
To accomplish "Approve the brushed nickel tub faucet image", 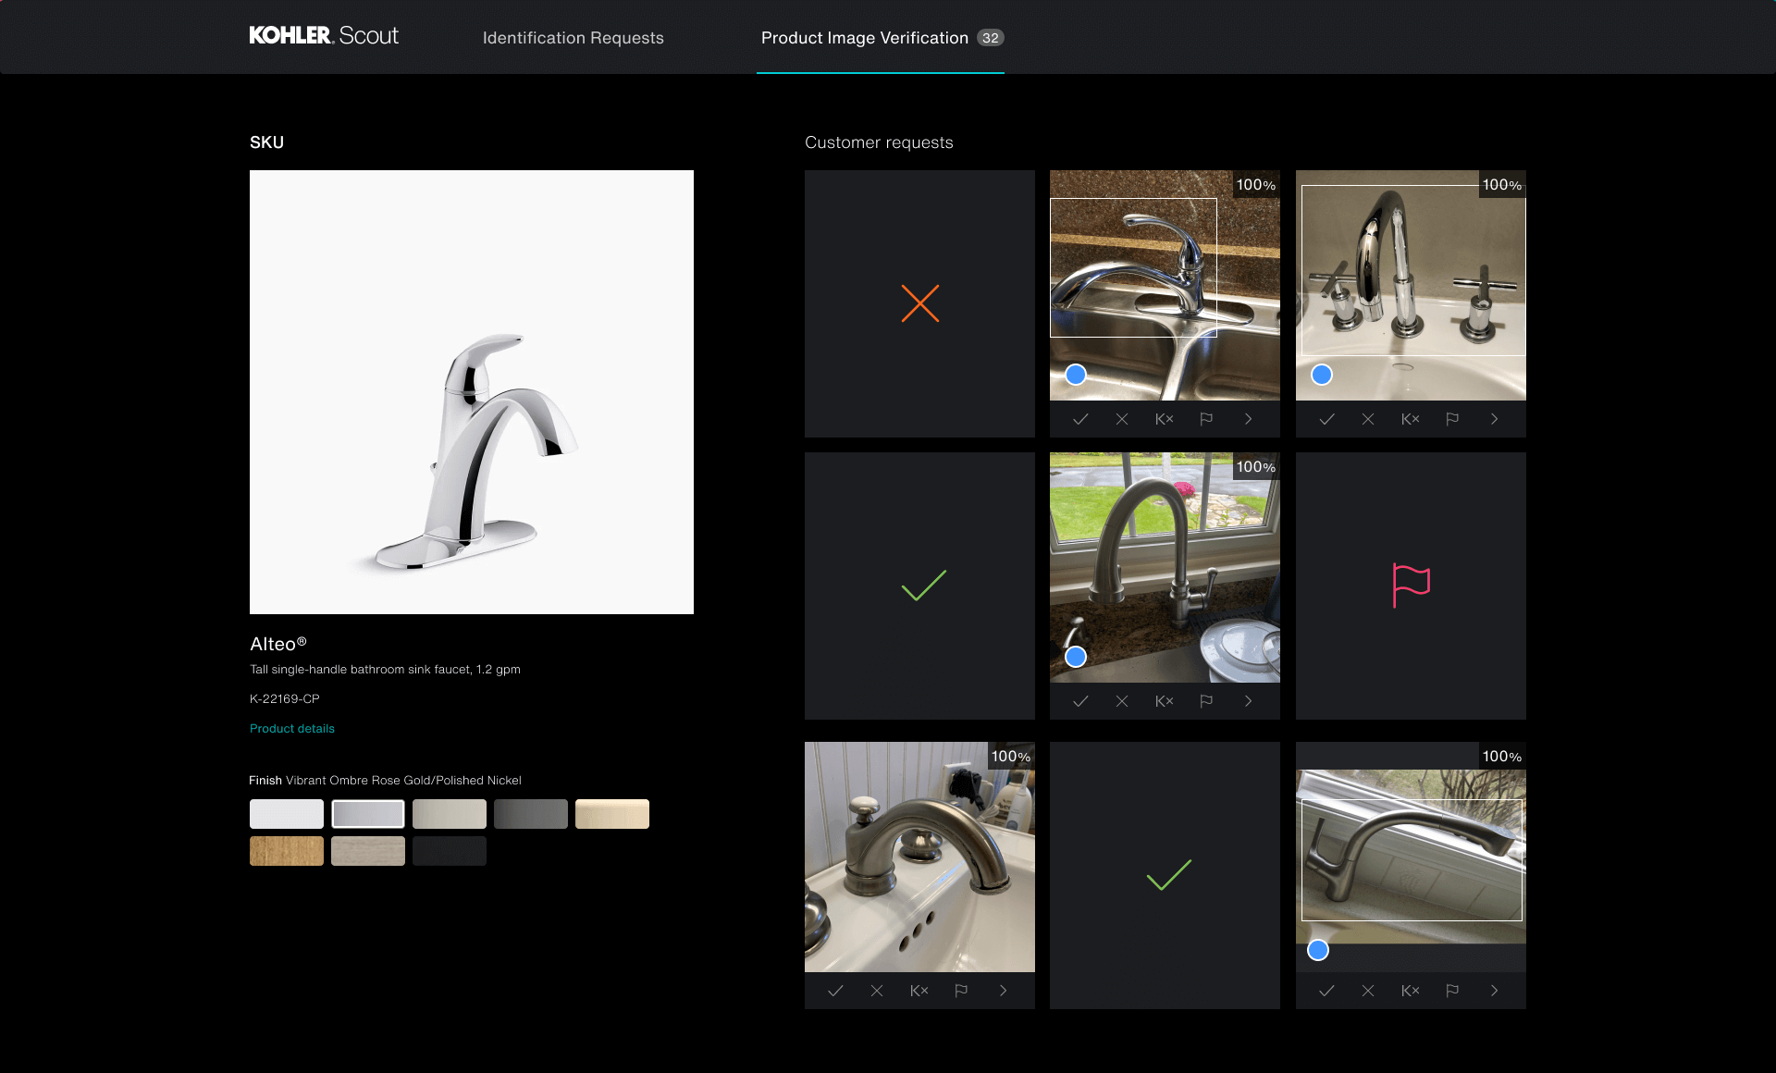I will tap(836, 990).
